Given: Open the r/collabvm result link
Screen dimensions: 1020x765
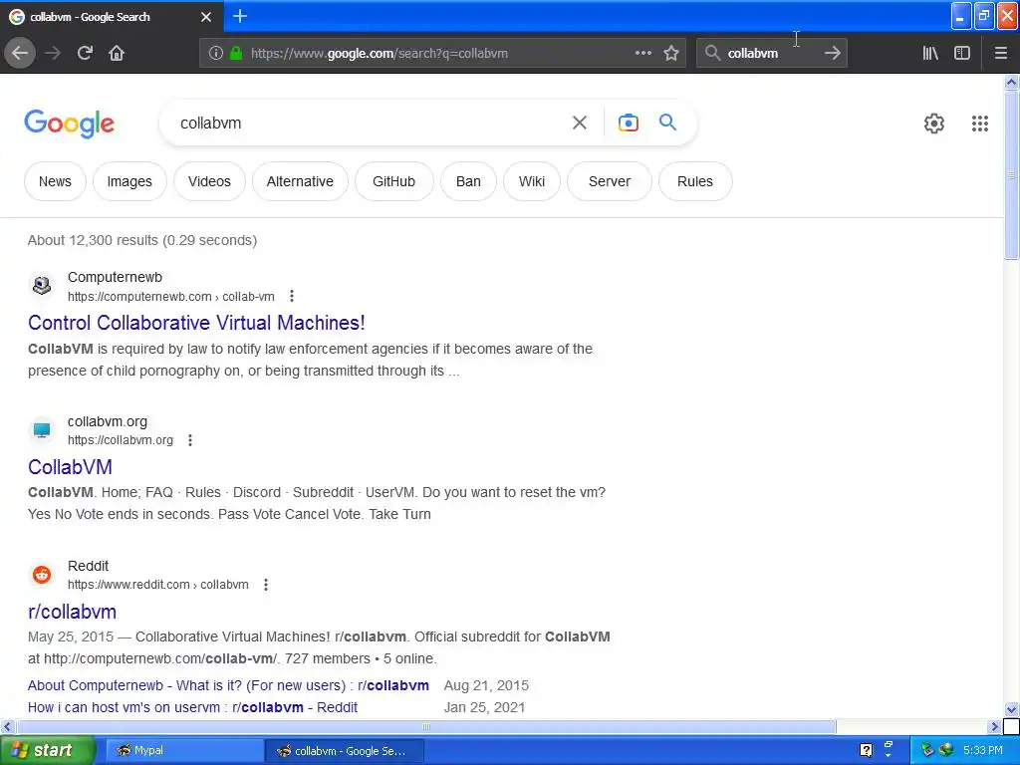Looking at the screenshot, I should pyautogui.click(x=72, y=612).
